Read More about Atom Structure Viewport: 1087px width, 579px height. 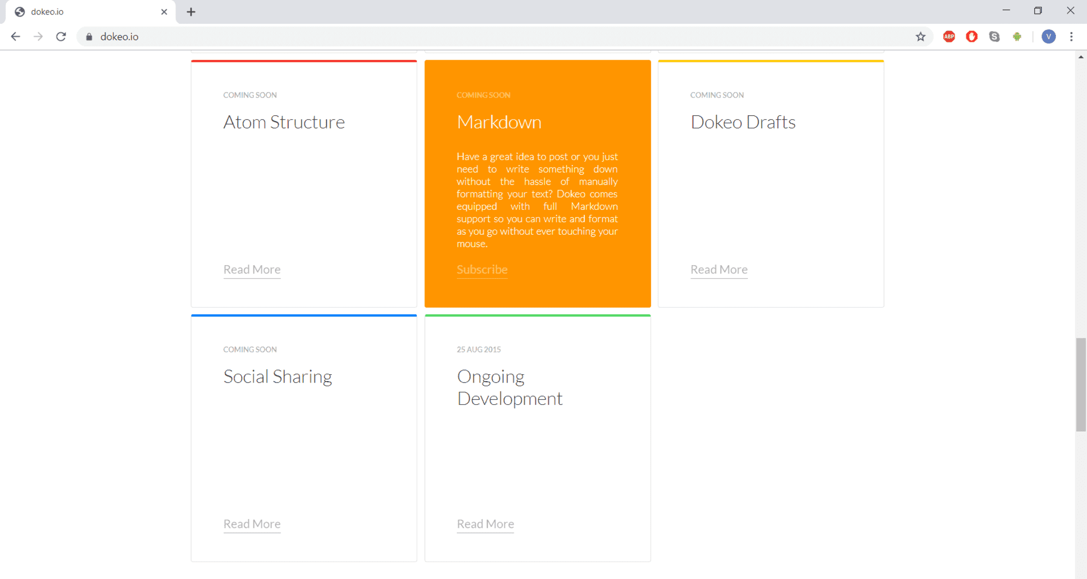pyautogui.click(x=252, y=269)
